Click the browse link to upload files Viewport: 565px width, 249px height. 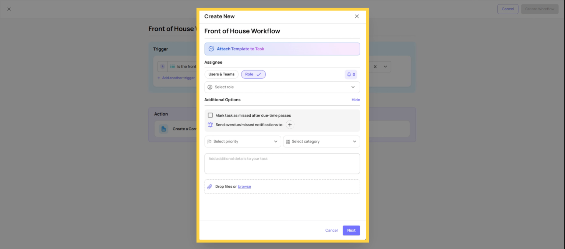244,187
